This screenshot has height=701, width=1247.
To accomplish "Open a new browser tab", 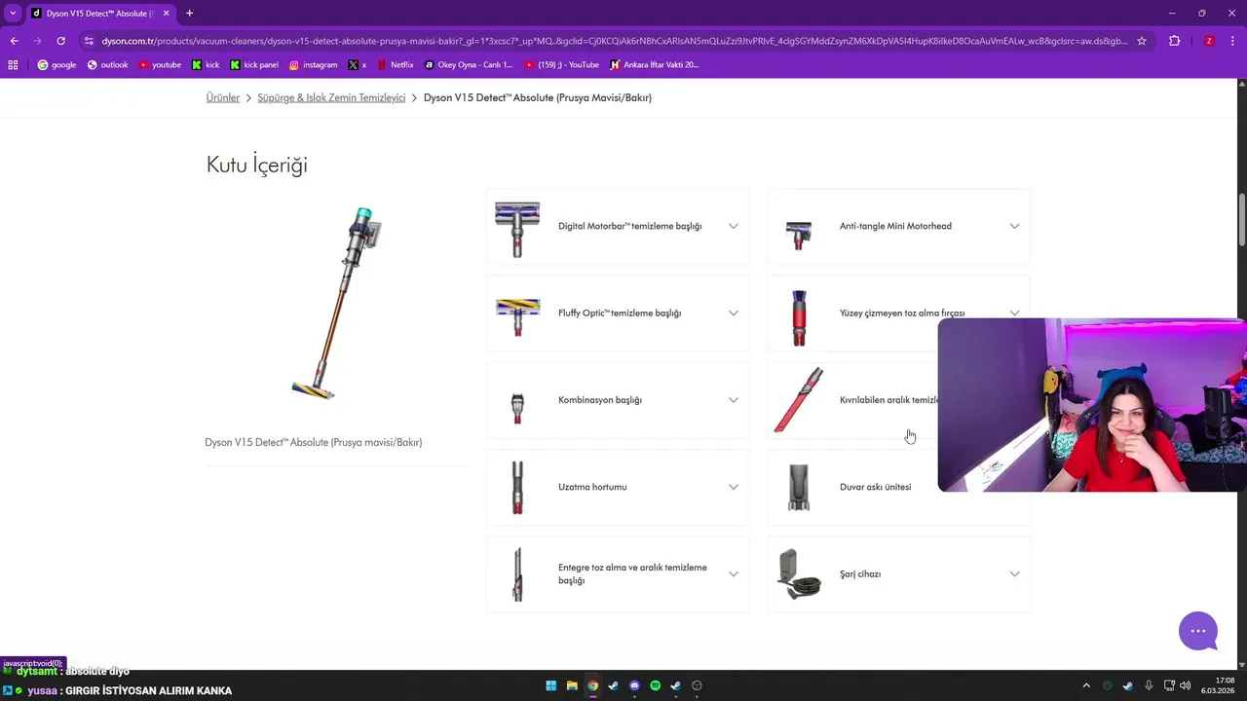I will click(x=189, y=13).
